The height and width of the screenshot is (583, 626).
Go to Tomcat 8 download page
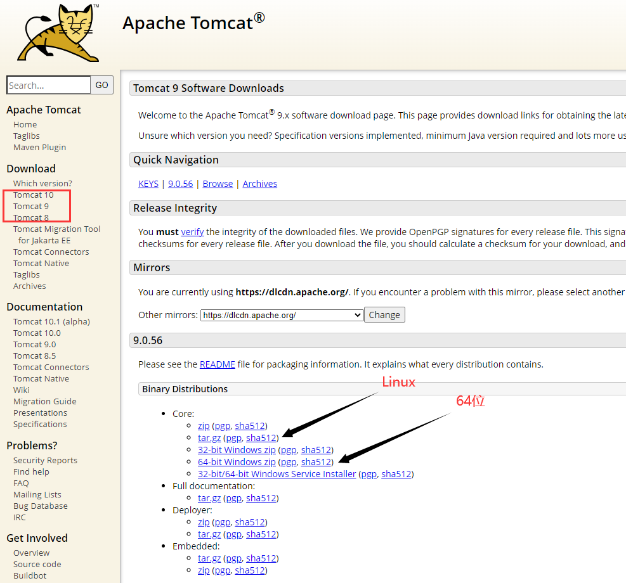click(30, 218)
